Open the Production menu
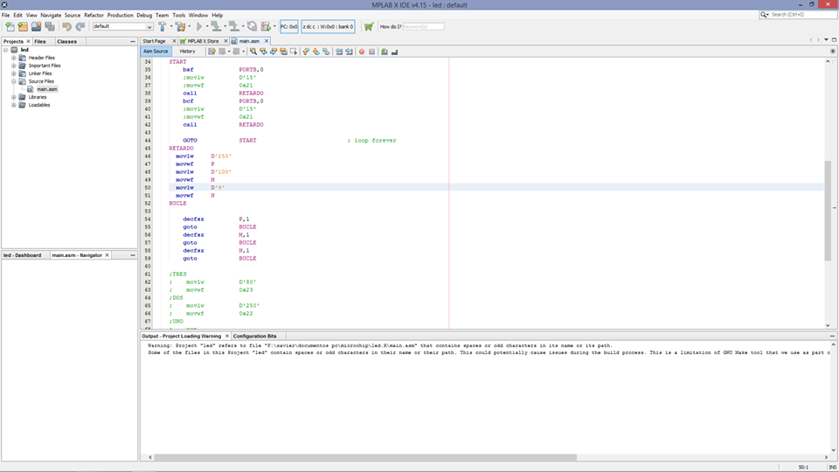This screenshot has width=839, height=472. click(x=120, y=15)
